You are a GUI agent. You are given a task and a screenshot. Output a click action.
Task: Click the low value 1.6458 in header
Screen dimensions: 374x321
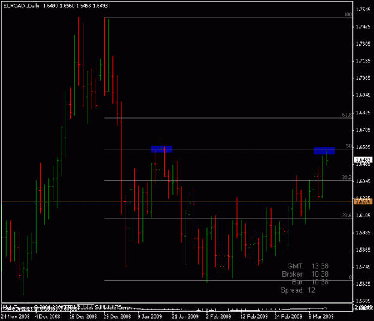click(84, 6)
